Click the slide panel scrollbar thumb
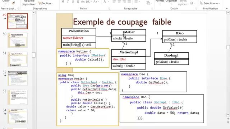230x129 pixels. point(34,55)
